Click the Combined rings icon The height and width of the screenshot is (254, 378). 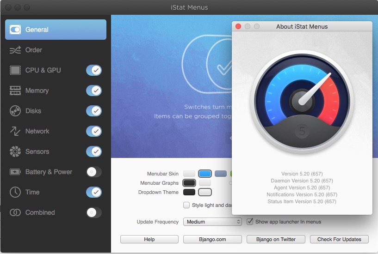point(15,212)
